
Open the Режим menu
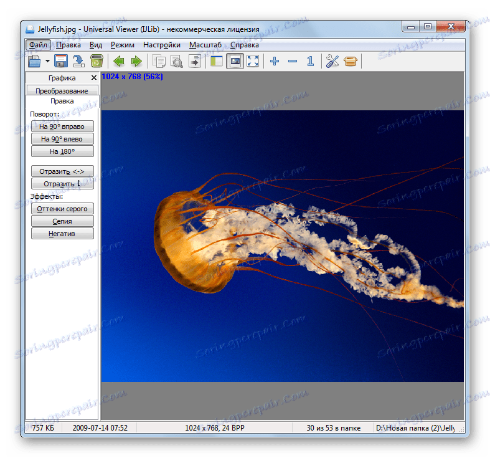coord(123,45)
